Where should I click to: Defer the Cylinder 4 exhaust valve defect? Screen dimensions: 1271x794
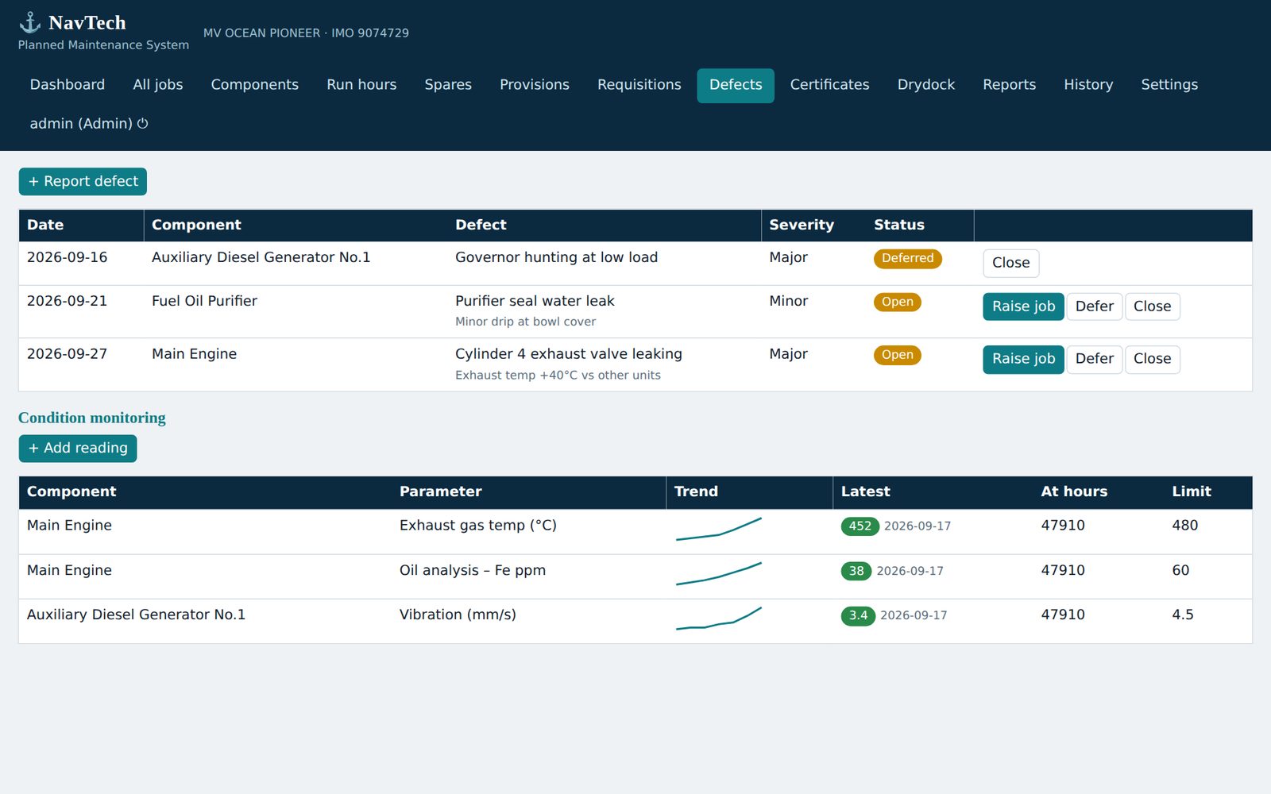tap(1095, 359)
